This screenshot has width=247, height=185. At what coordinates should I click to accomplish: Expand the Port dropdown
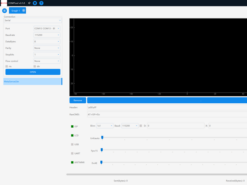coord(47,29)
